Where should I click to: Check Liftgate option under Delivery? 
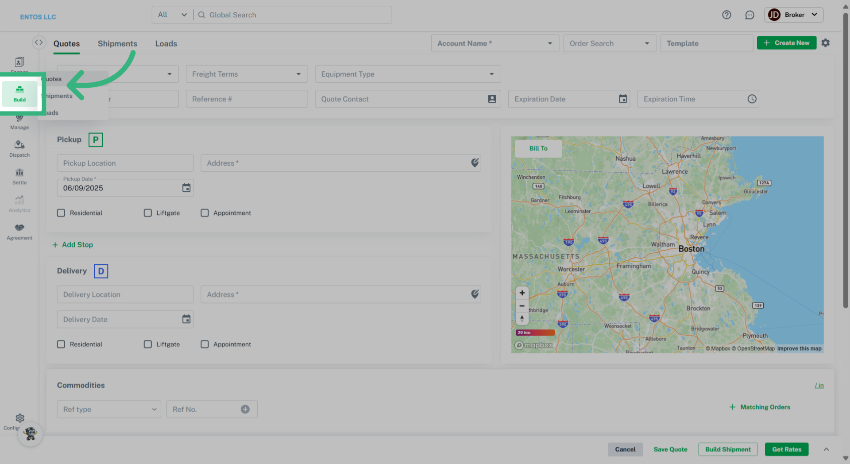coord(148,344)
